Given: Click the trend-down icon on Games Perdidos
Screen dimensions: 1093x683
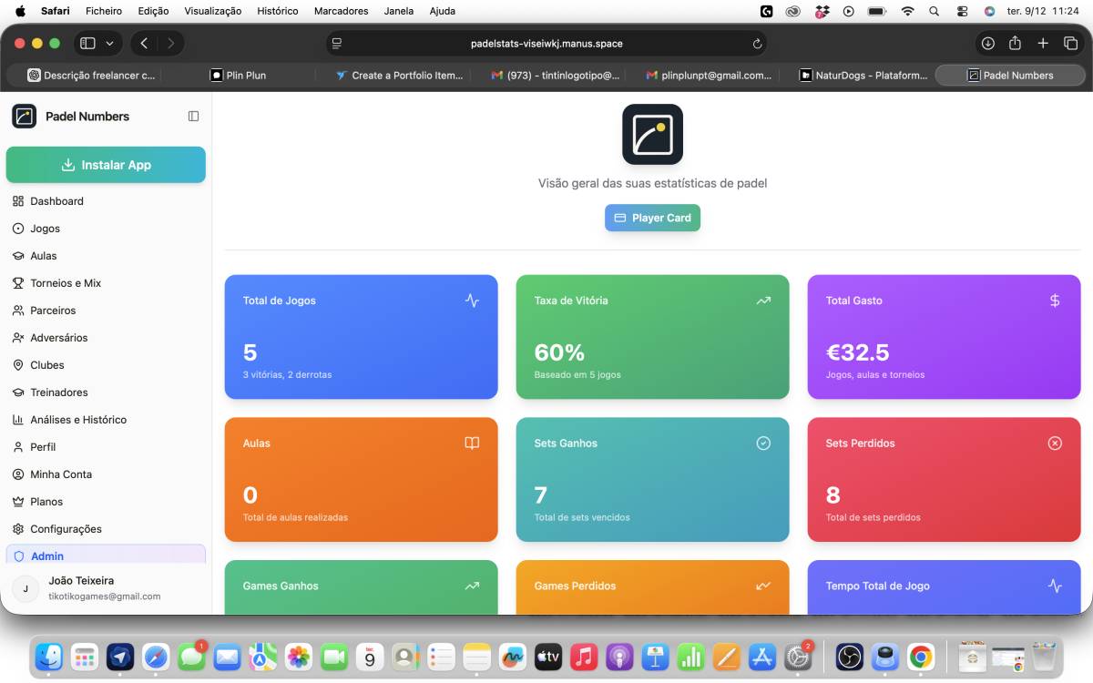Looking at the screenshot, I should tap(763, 586).
